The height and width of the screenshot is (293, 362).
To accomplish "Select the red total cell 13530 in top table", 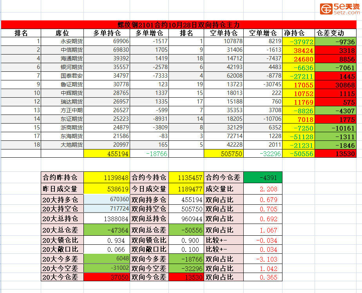I will [x=336, y=153].
